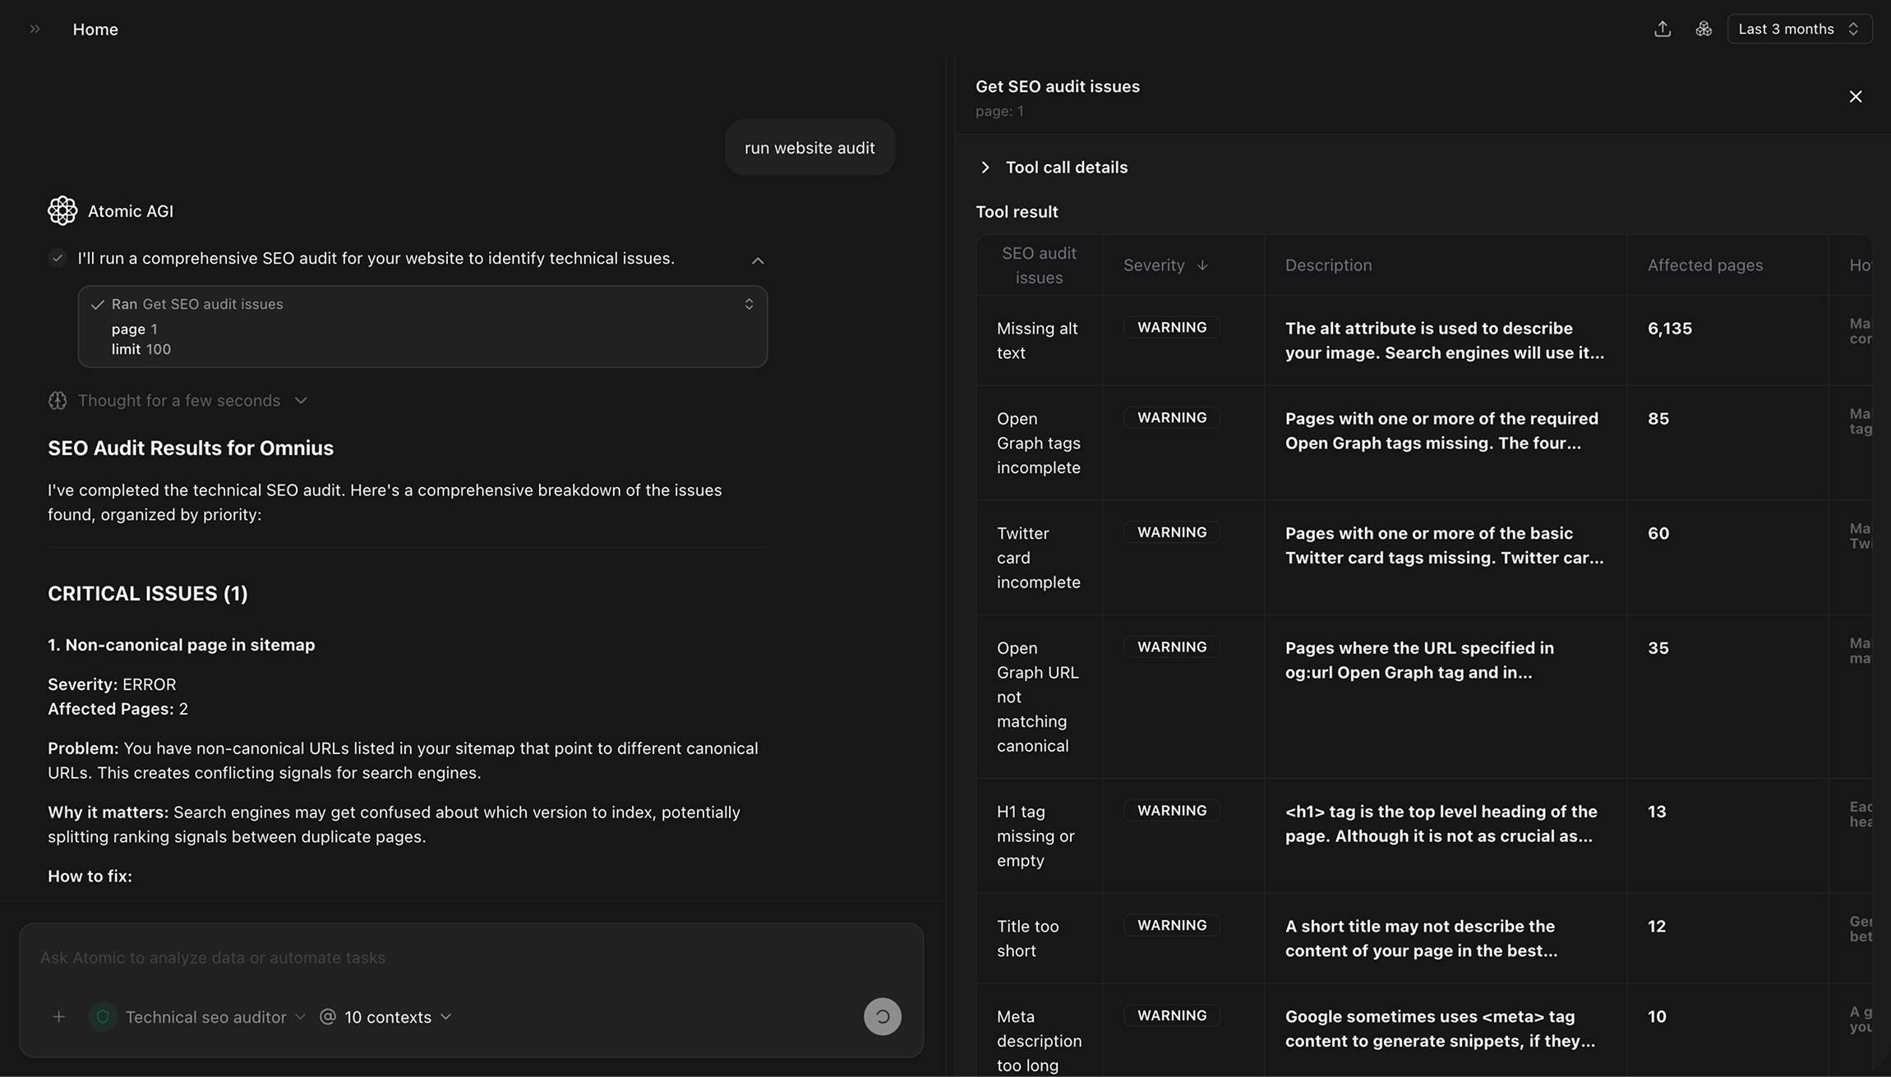Collapse the audit step with up chevron

point(757,260)
